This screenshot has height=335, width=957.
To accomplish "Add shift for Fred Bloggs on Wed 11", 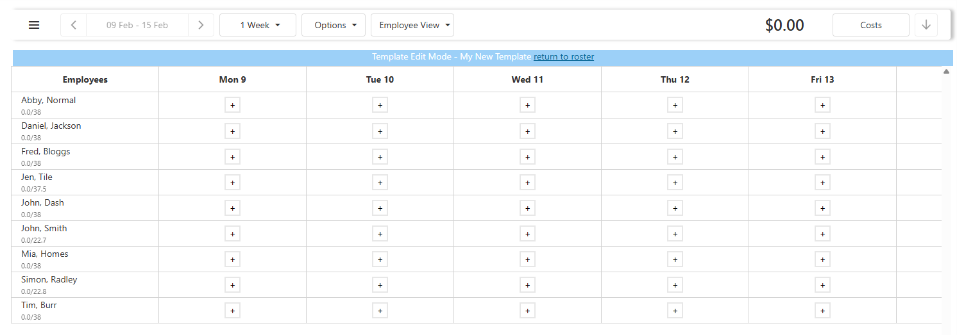I will pos(527,156).
